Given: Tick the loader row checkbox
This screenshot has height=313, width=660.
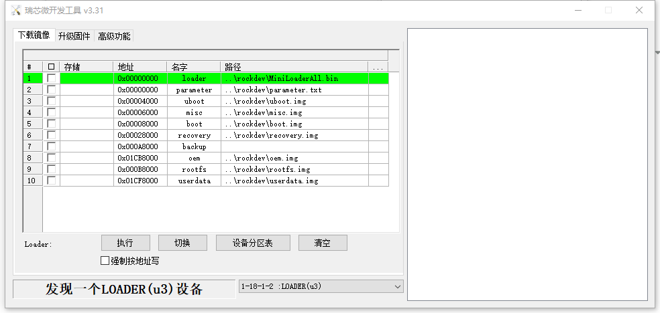Looking at the screenshot, I should (x=52, y=78).
